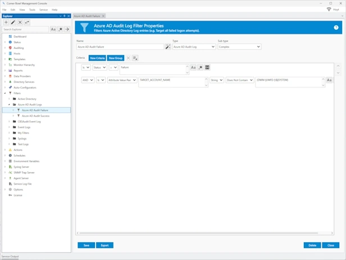Click the delete X icon in Explorer toolbar
This screenshot has height=260, width=346.
(x=20, y=22)
